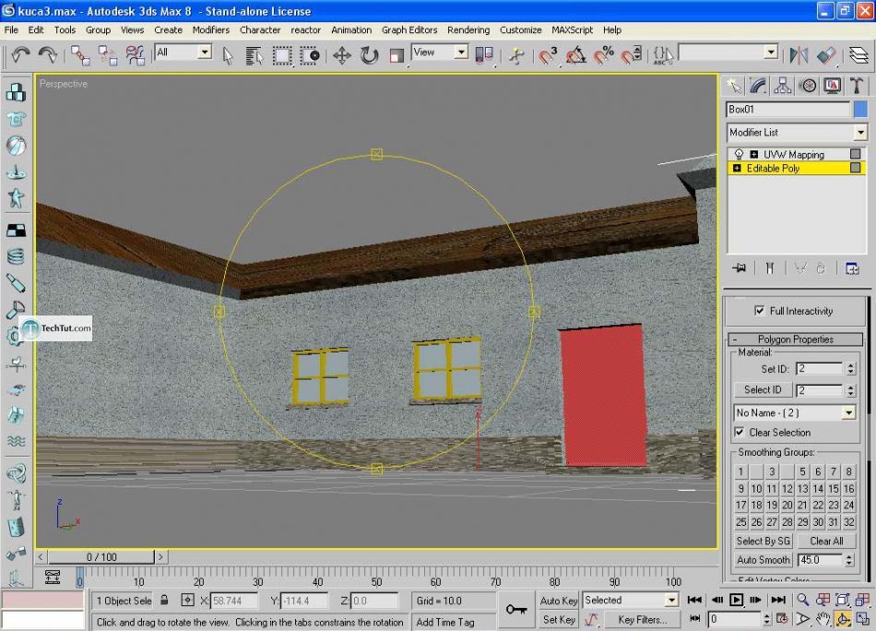The width and height of the screenshot is (876, 631).
Task: Click the Zoom magnifier navigation icon
Action: click(803, 600)
